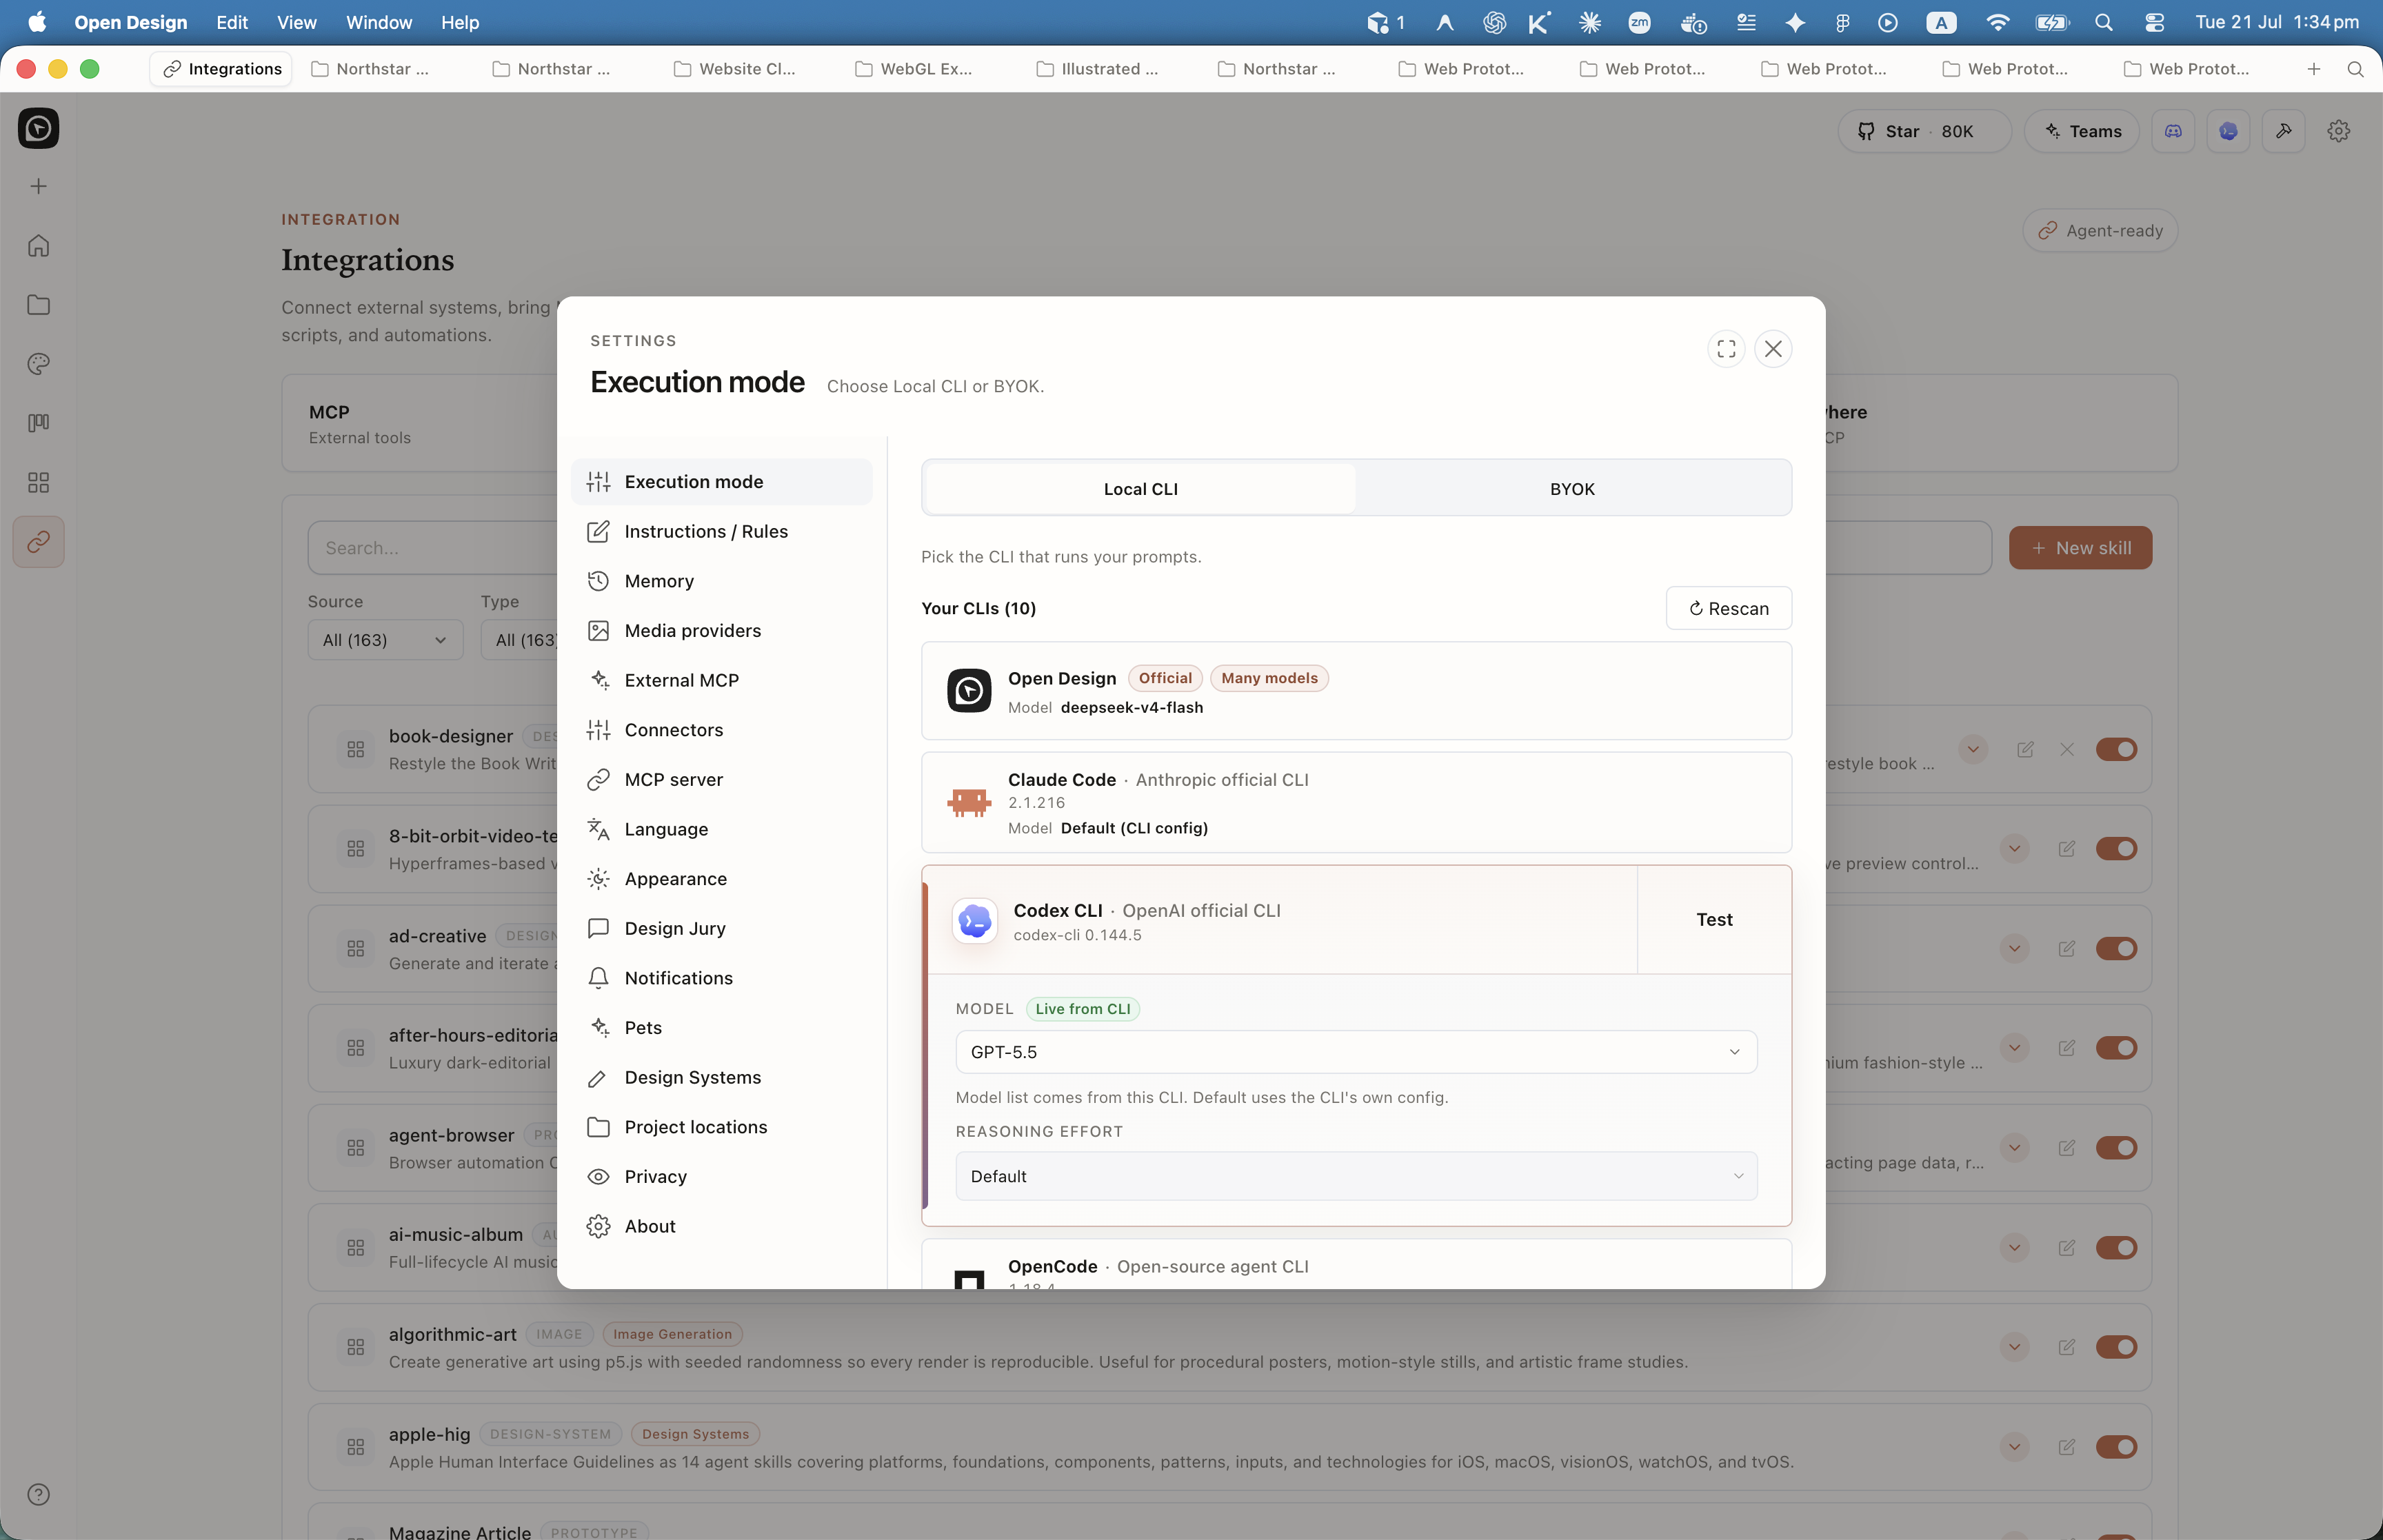Click edit icon on book-designer row
This screenshot has height=1540, width=2383.
[x=2025, y=749]
